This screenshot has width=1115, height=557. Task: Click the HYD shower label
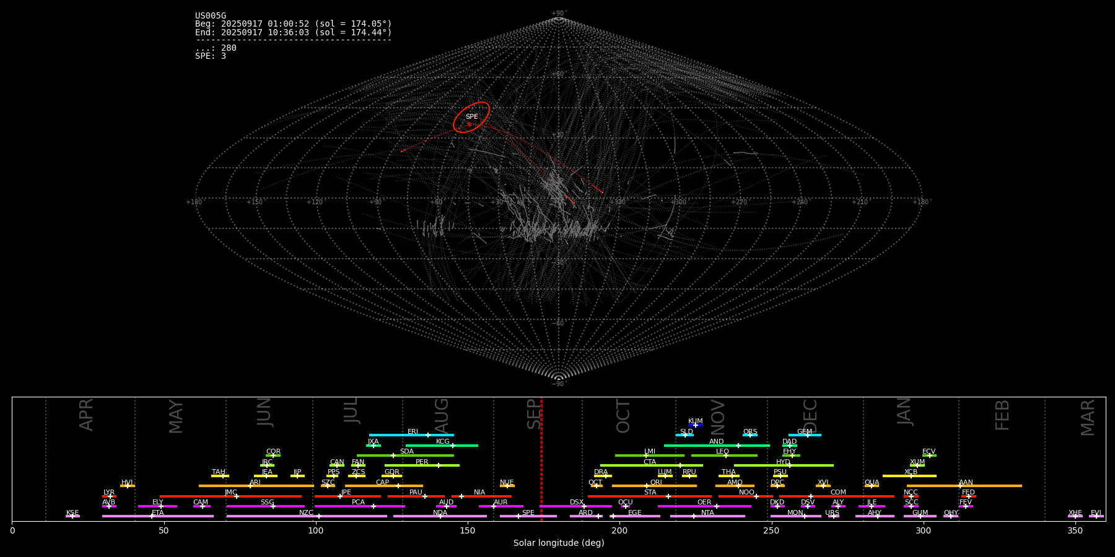click(783, 462)
